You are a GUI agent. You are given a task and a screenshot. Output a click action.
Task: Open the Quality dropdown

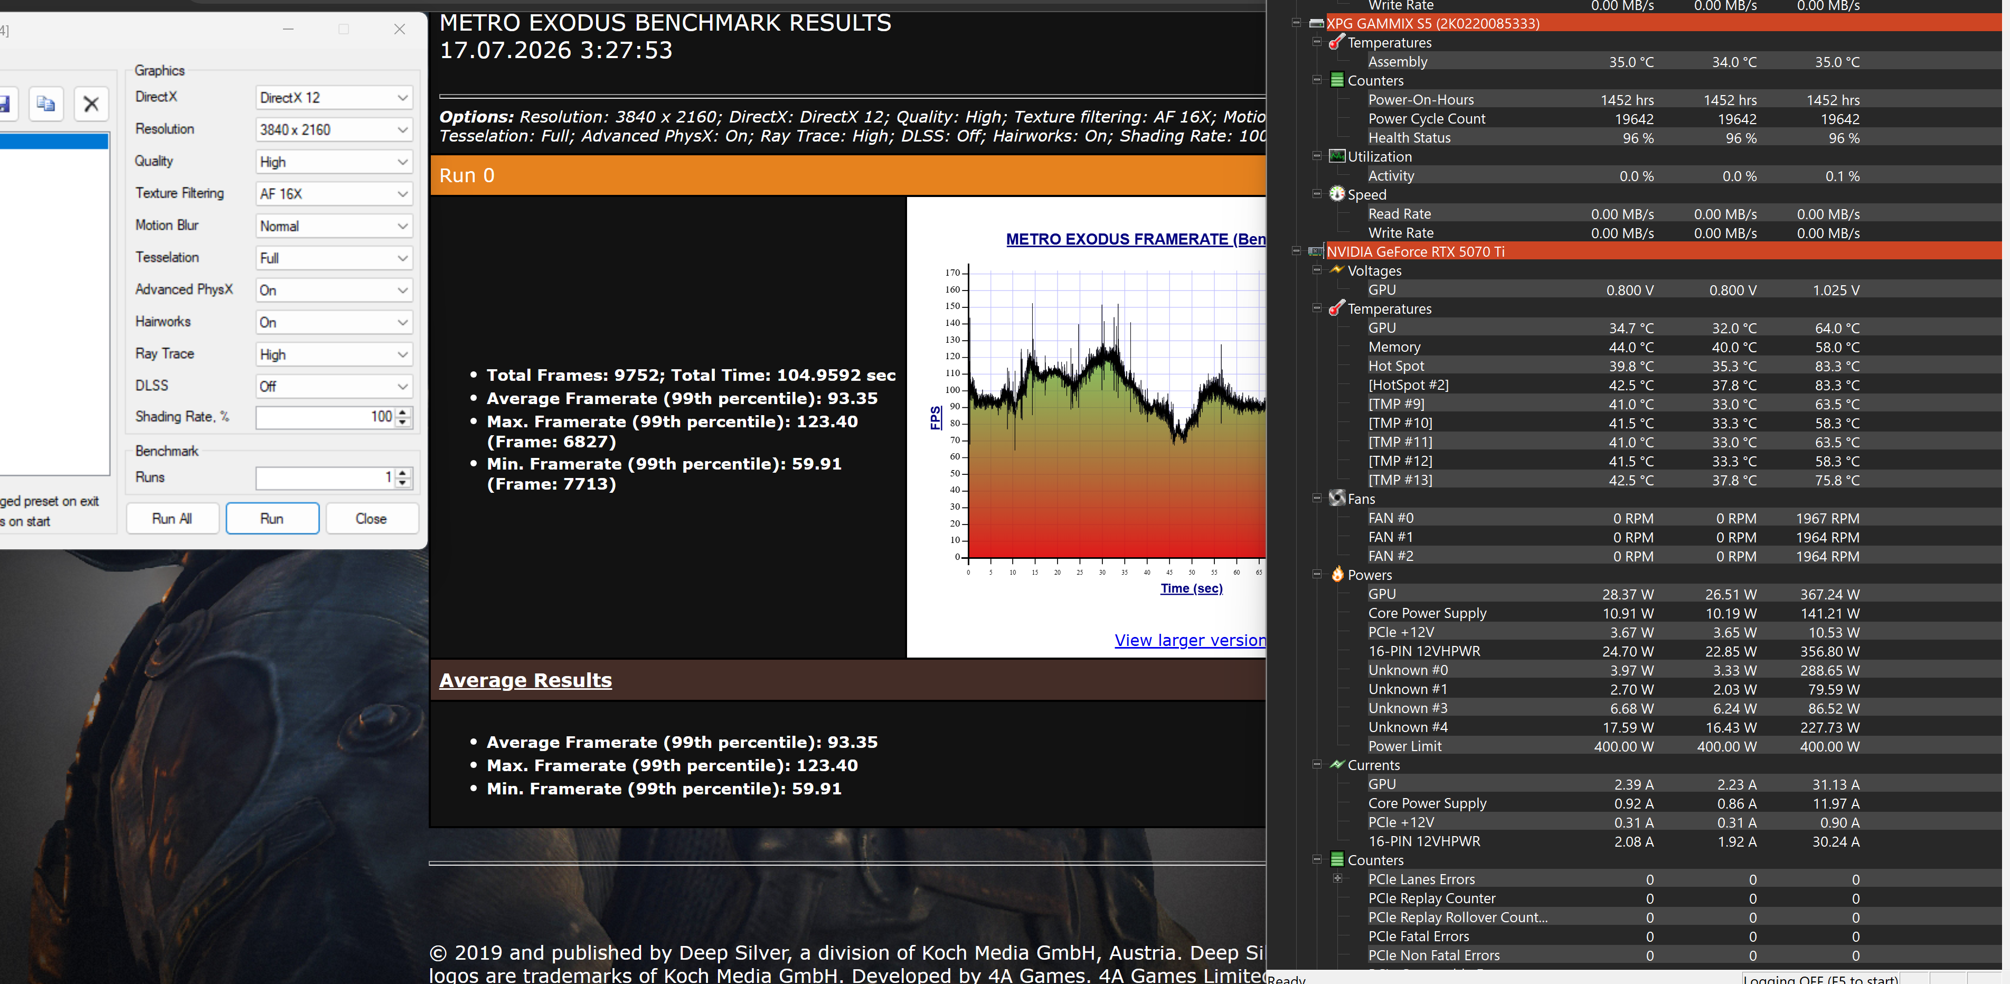[x=334, y=162]
